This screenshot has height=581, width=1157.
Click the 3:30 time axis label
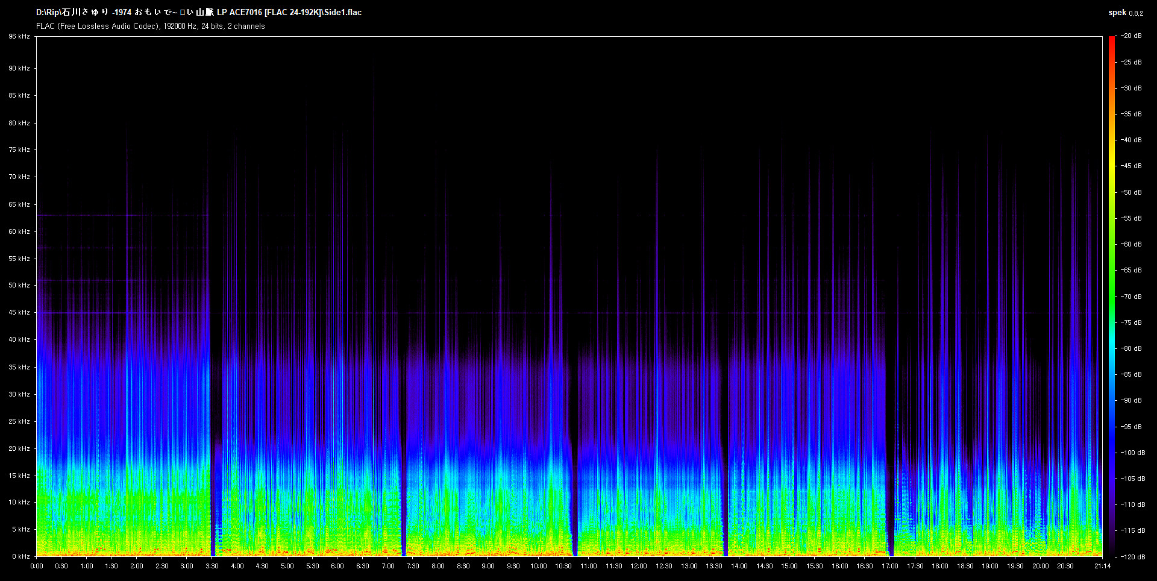[x=212, y=567]
